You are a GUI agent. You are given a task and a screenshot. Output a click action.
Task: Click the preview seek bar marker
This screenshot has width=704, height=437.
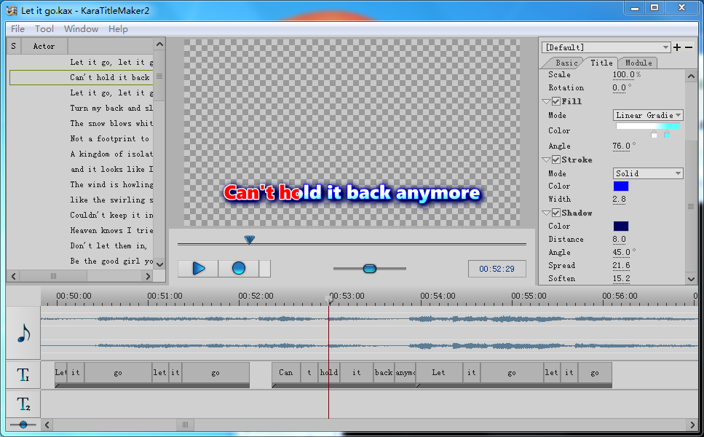[x=249, y=240]
